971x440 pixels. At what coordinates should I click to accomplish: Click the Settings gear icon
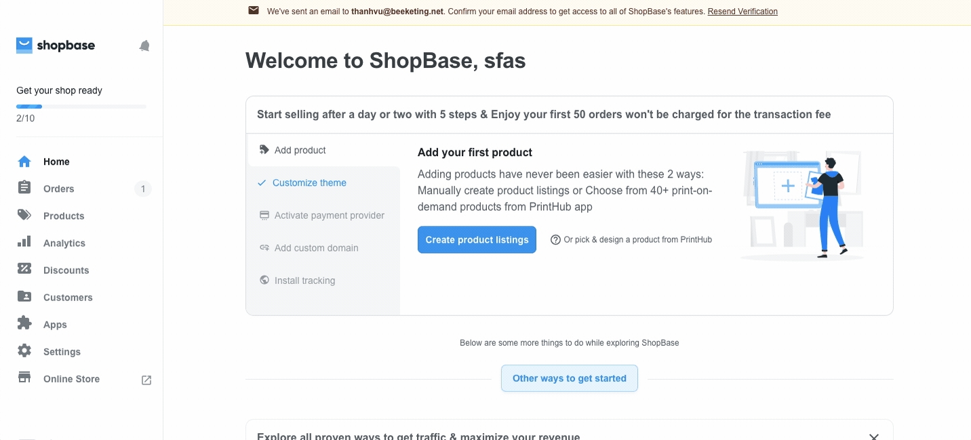[x=24, y=351]
